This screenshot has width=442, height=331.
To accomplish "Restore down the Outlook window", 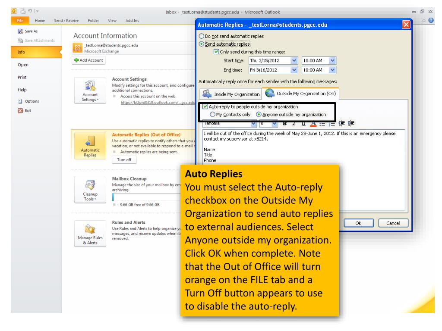I will click(422, 12).
